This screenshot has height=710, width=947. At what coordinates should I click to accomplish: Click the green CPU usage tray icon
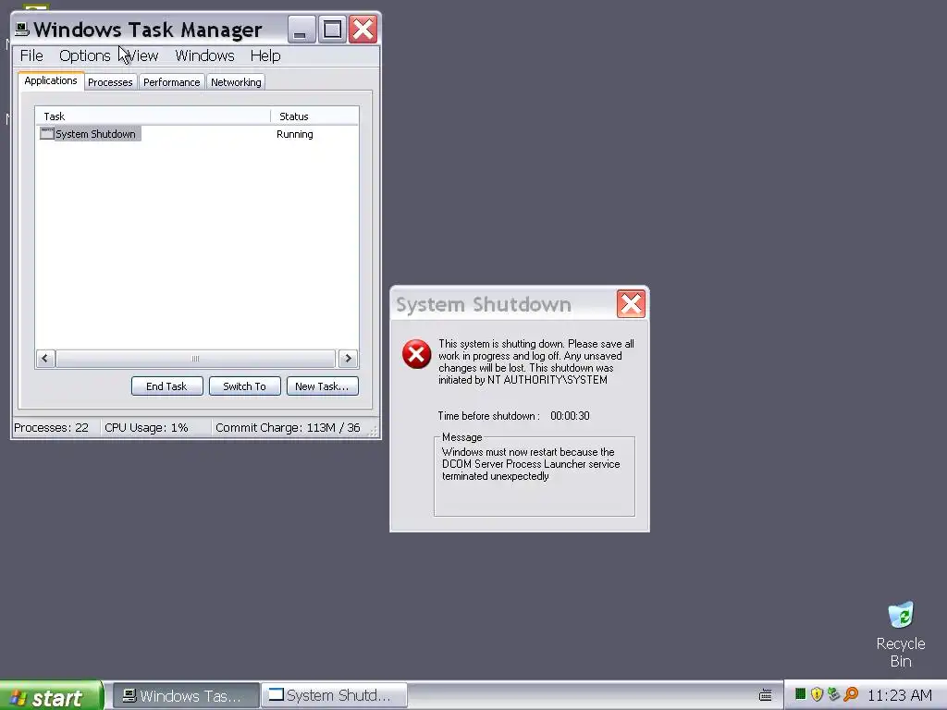pos(800,694)
